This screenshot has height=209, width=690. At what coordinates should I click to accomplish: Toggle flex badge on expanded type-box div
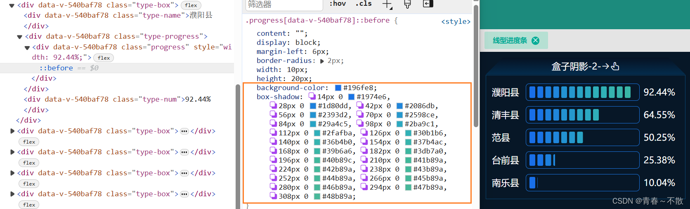tap(191, 5)
